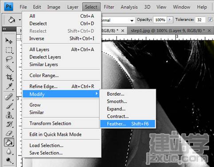Select the Dodge tool
Image resolution: width=214 pixels, height=167 pixels.
coord(9,161)
